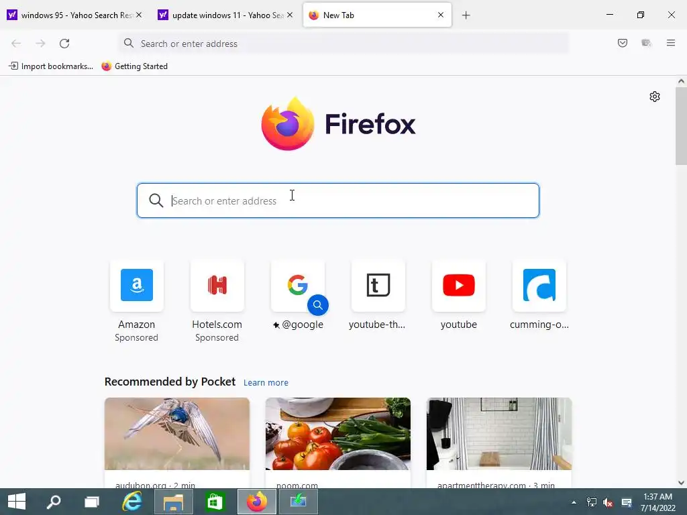Open the audubon.org bird article card
Screen dimensions: 687x515
(177, 443)
